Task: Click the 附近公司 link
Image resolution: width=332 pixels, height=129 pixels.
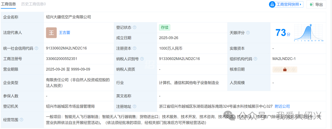Action: tap(282, 106)
